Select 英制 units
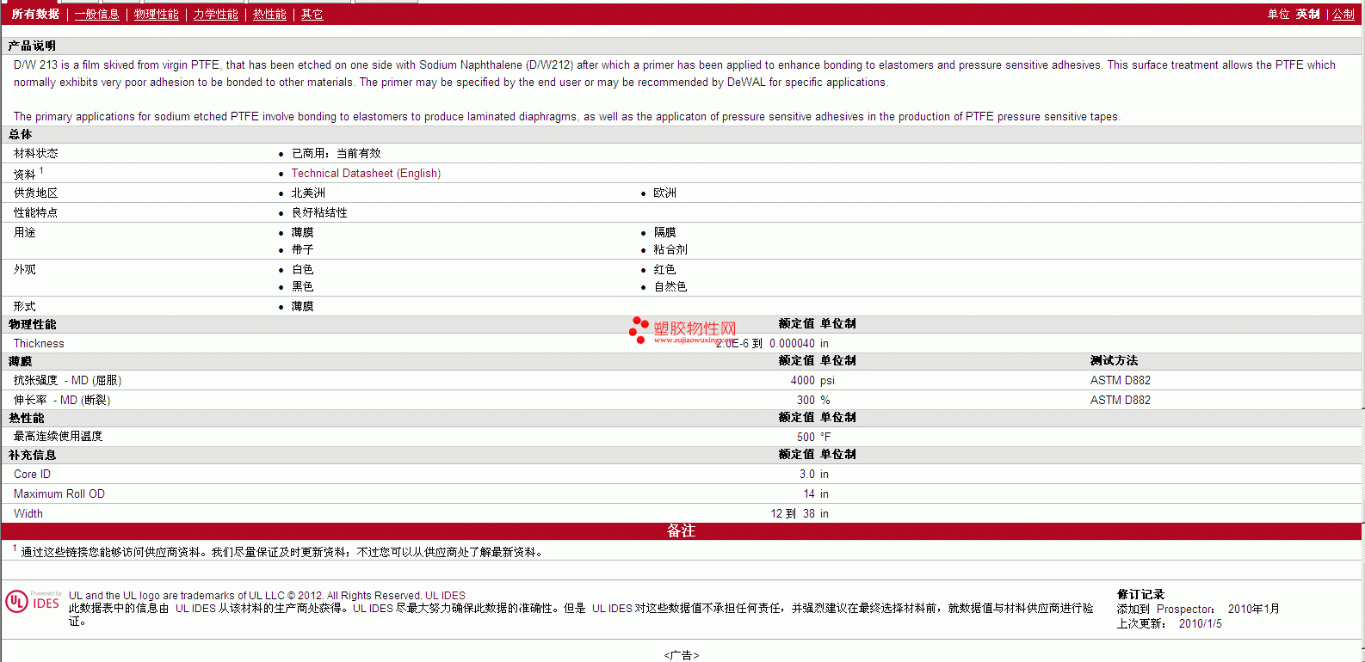 1308,14
